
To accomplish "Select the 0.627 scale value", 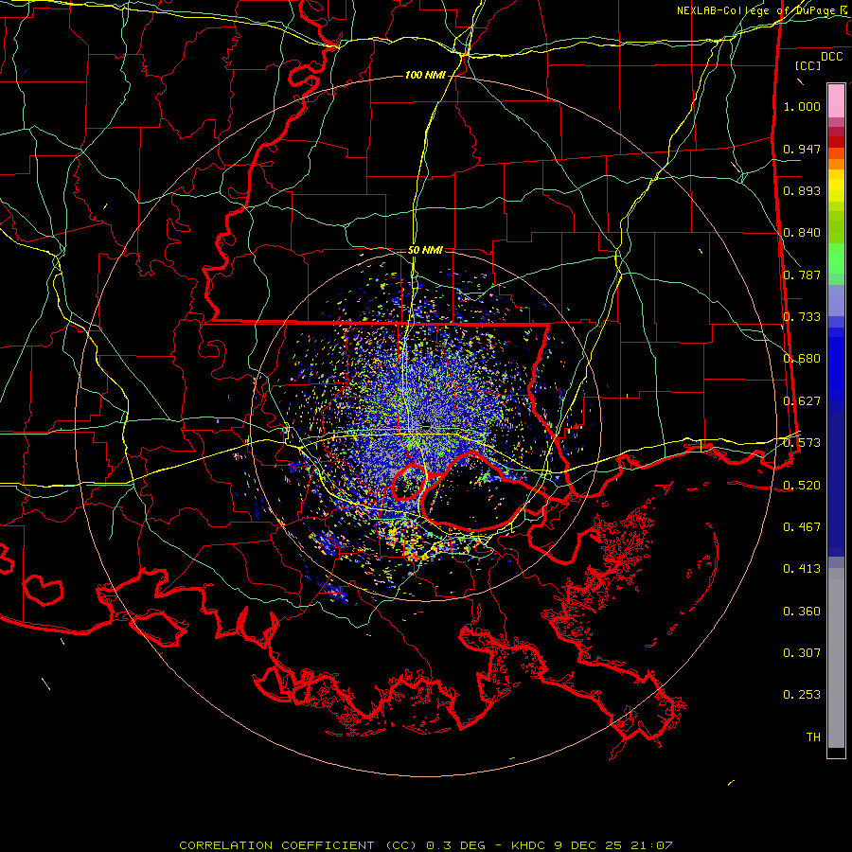I will (802, 401).
